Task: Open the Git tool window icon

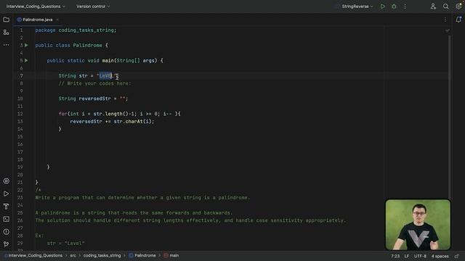Action: [x=6, y=244]
